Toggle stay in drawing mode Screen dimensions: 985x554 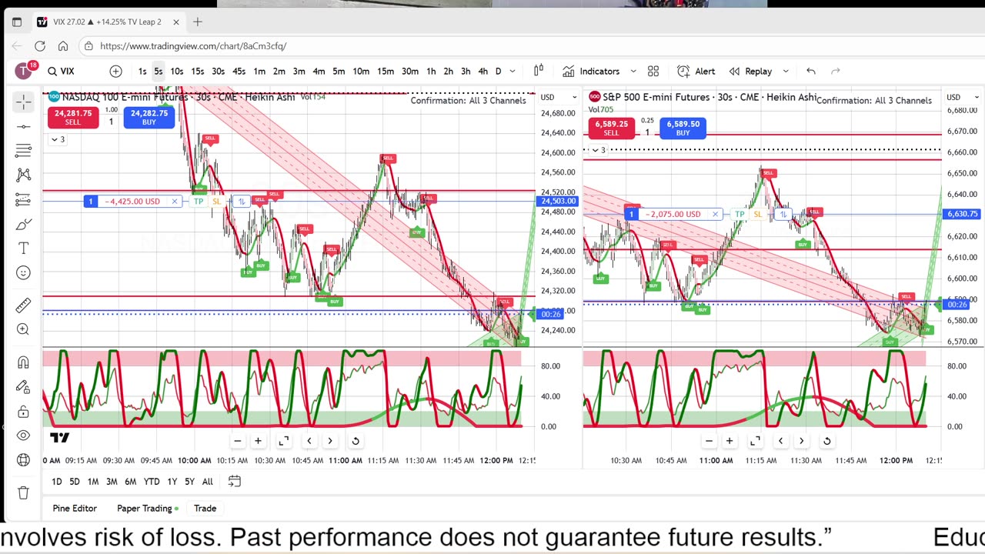(x=23, y=387)
